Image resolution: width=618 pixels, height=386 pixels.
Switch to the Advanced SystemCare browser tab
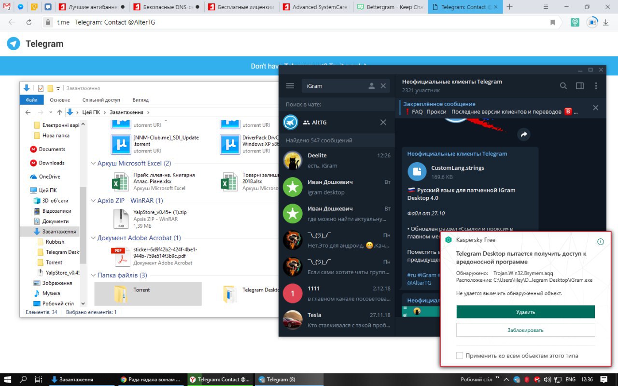click(315, 7)
